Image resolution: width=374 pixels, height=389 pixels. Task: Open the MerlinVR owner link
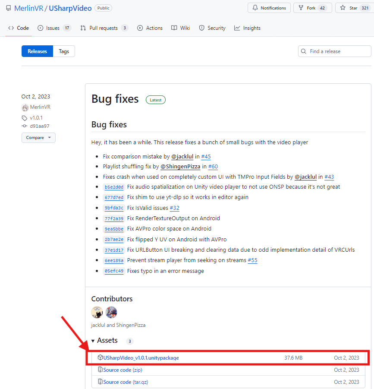pos(29,8)
